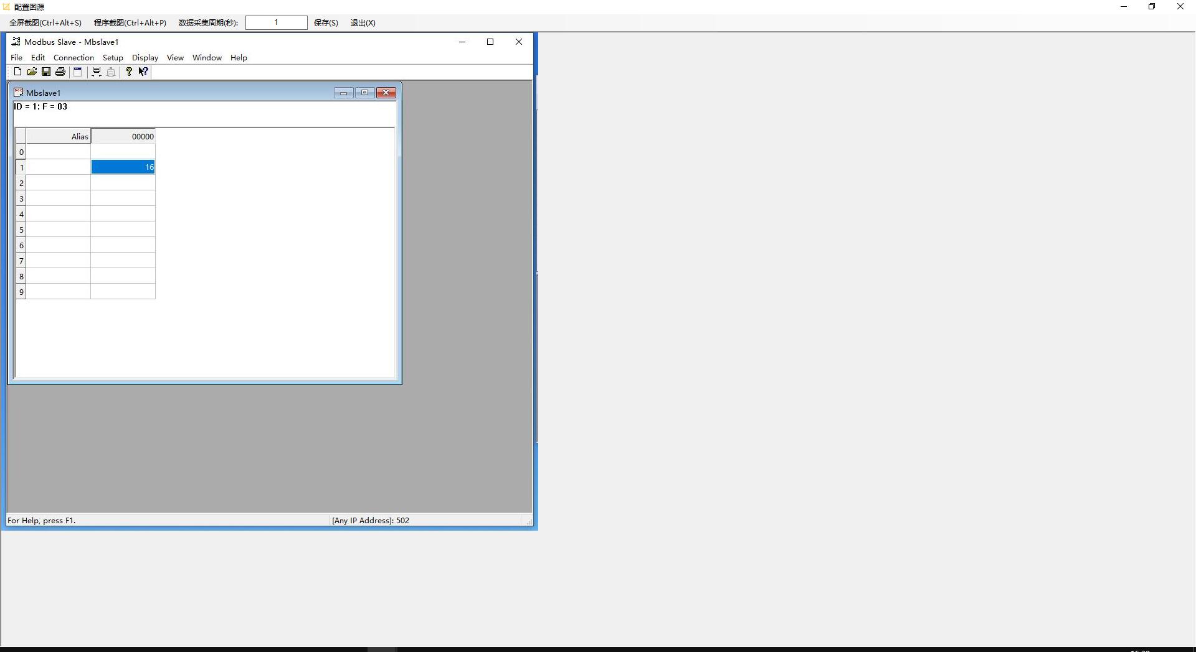The image size is (1196, 652).
Task: Open the File menu in Modbus Slave
Action: pyautogui.click(x=16, y=57)
